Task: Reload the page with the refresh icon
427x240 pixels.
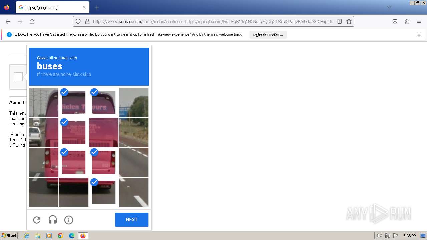Action: (x=32, y=21)
